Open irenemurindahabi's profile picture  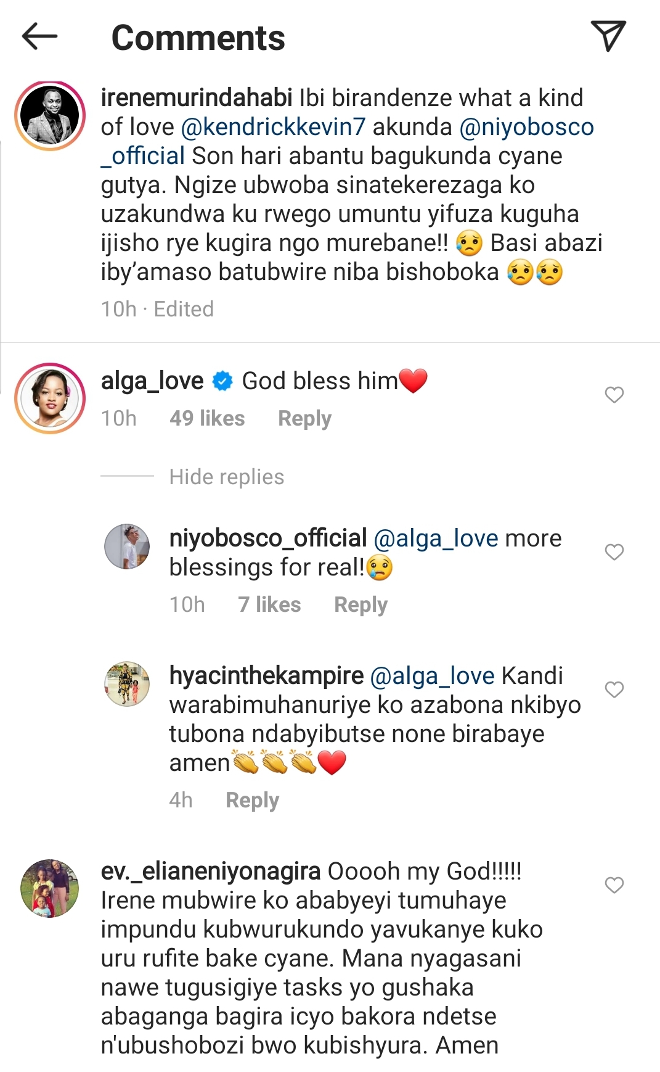(50, 116)
